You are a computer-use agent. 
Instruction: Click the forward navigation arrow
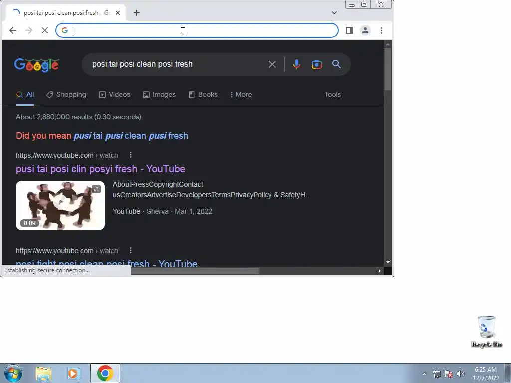tap(29, 30)
